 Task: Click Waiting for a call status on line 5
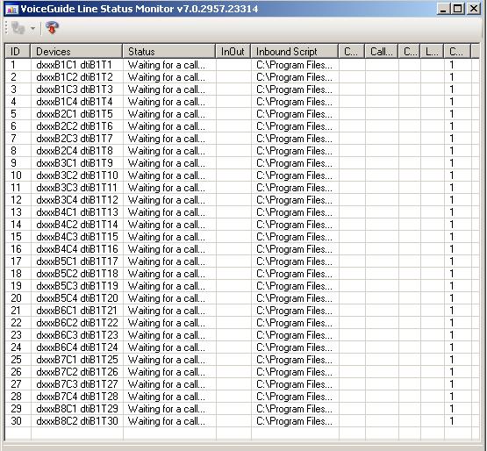[x=167, y=114]
